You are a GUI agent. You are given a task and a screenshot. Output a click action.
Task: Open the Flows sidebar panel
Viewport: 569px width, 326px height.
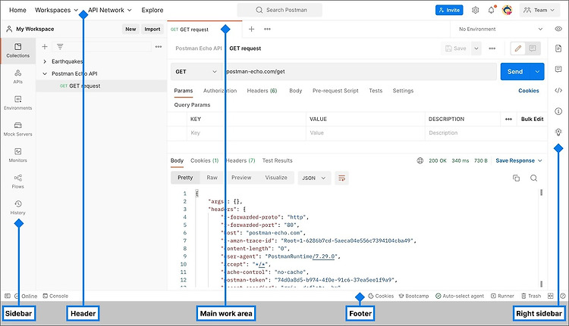pyautogui.click(x=17, y=182)
